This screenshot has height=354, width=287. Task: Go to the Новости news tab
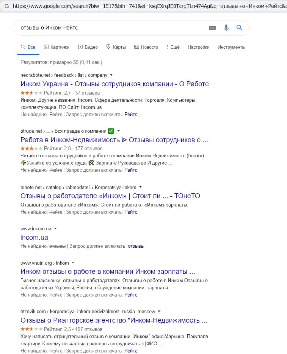click(146, 47)
